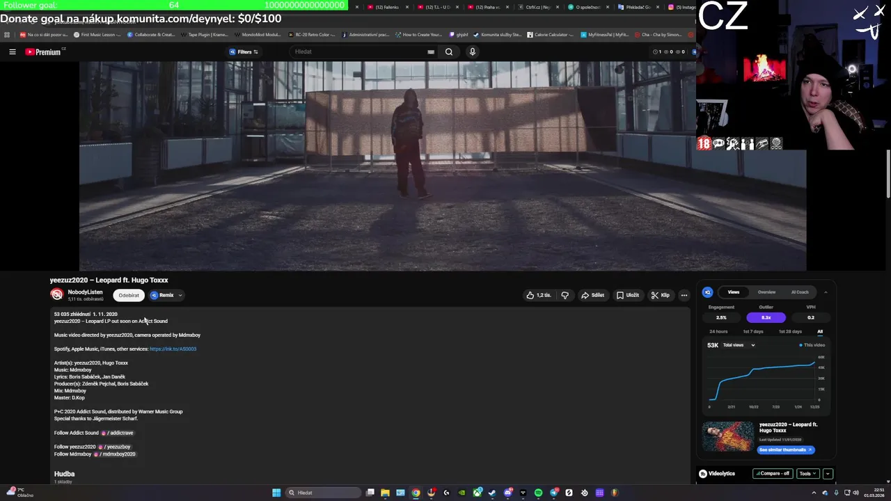Create a clip with Klip

tap(661, 295)
